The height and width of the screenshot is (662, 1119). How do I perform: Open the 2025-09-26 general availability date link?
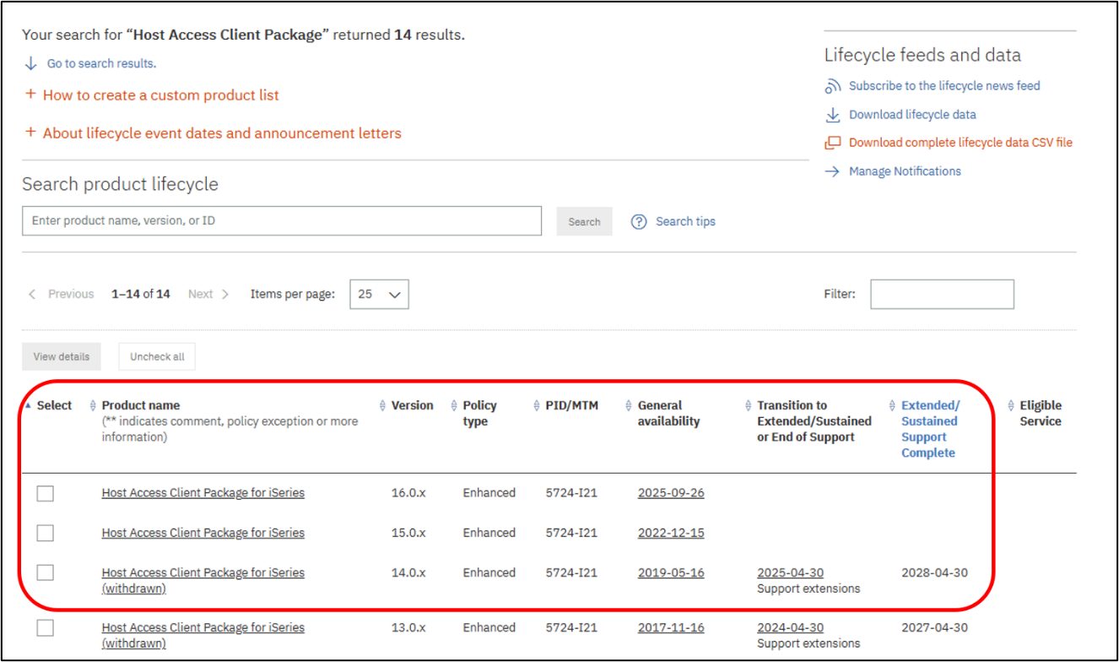(x=671, y=493)
